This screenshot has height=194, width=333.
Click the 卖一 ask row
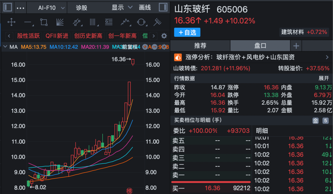(x=211, y=175)
